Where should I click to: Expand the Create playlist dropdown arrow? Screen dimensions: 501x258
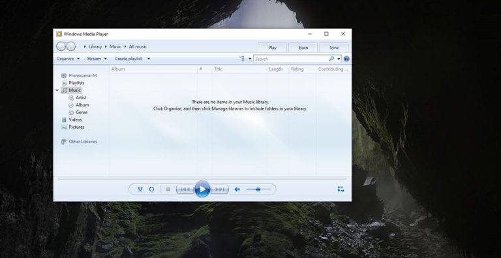tap(149, 59)
